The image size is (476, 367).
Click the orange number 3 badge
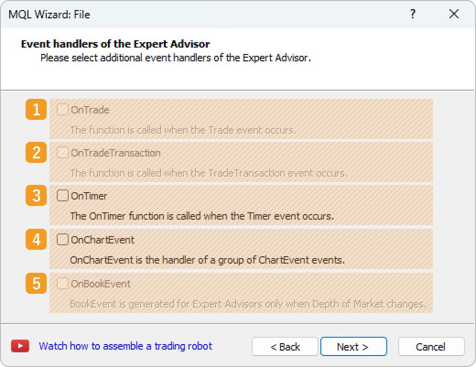[36, 196]
